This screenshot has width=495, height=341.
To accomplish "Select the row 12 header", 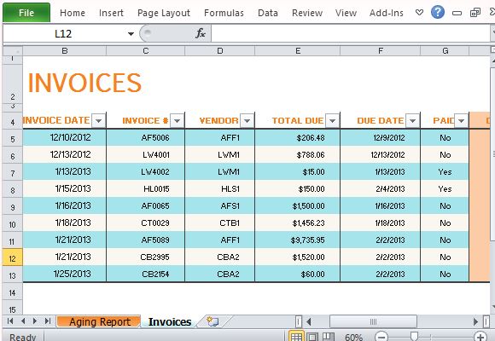I will pyautogui.click(x=12, y=258).
